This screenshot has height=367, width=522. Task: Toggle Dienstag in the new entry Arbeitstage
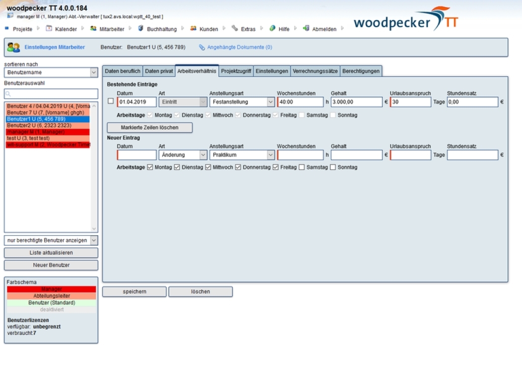(177, 167)
